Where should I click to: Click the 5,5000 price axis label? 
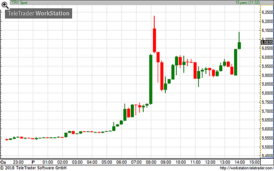point(267,147)
